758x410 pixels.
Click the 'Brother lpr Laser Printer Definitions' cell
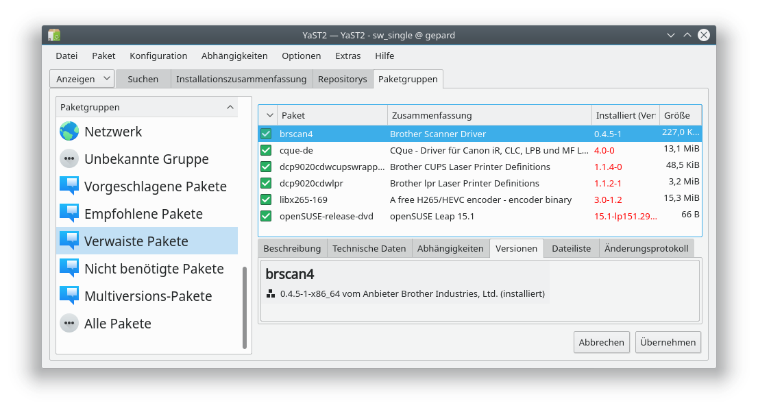pyautogui.click(x=465, y=183)
